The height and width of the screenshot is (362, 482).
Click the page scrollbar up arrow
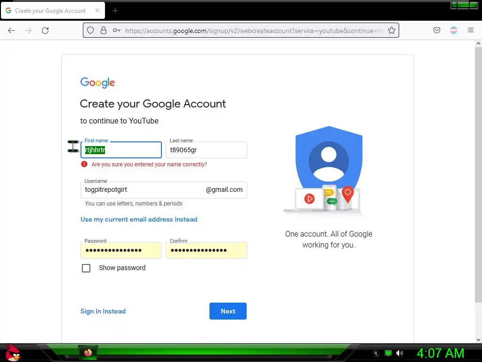pos(478,44)
